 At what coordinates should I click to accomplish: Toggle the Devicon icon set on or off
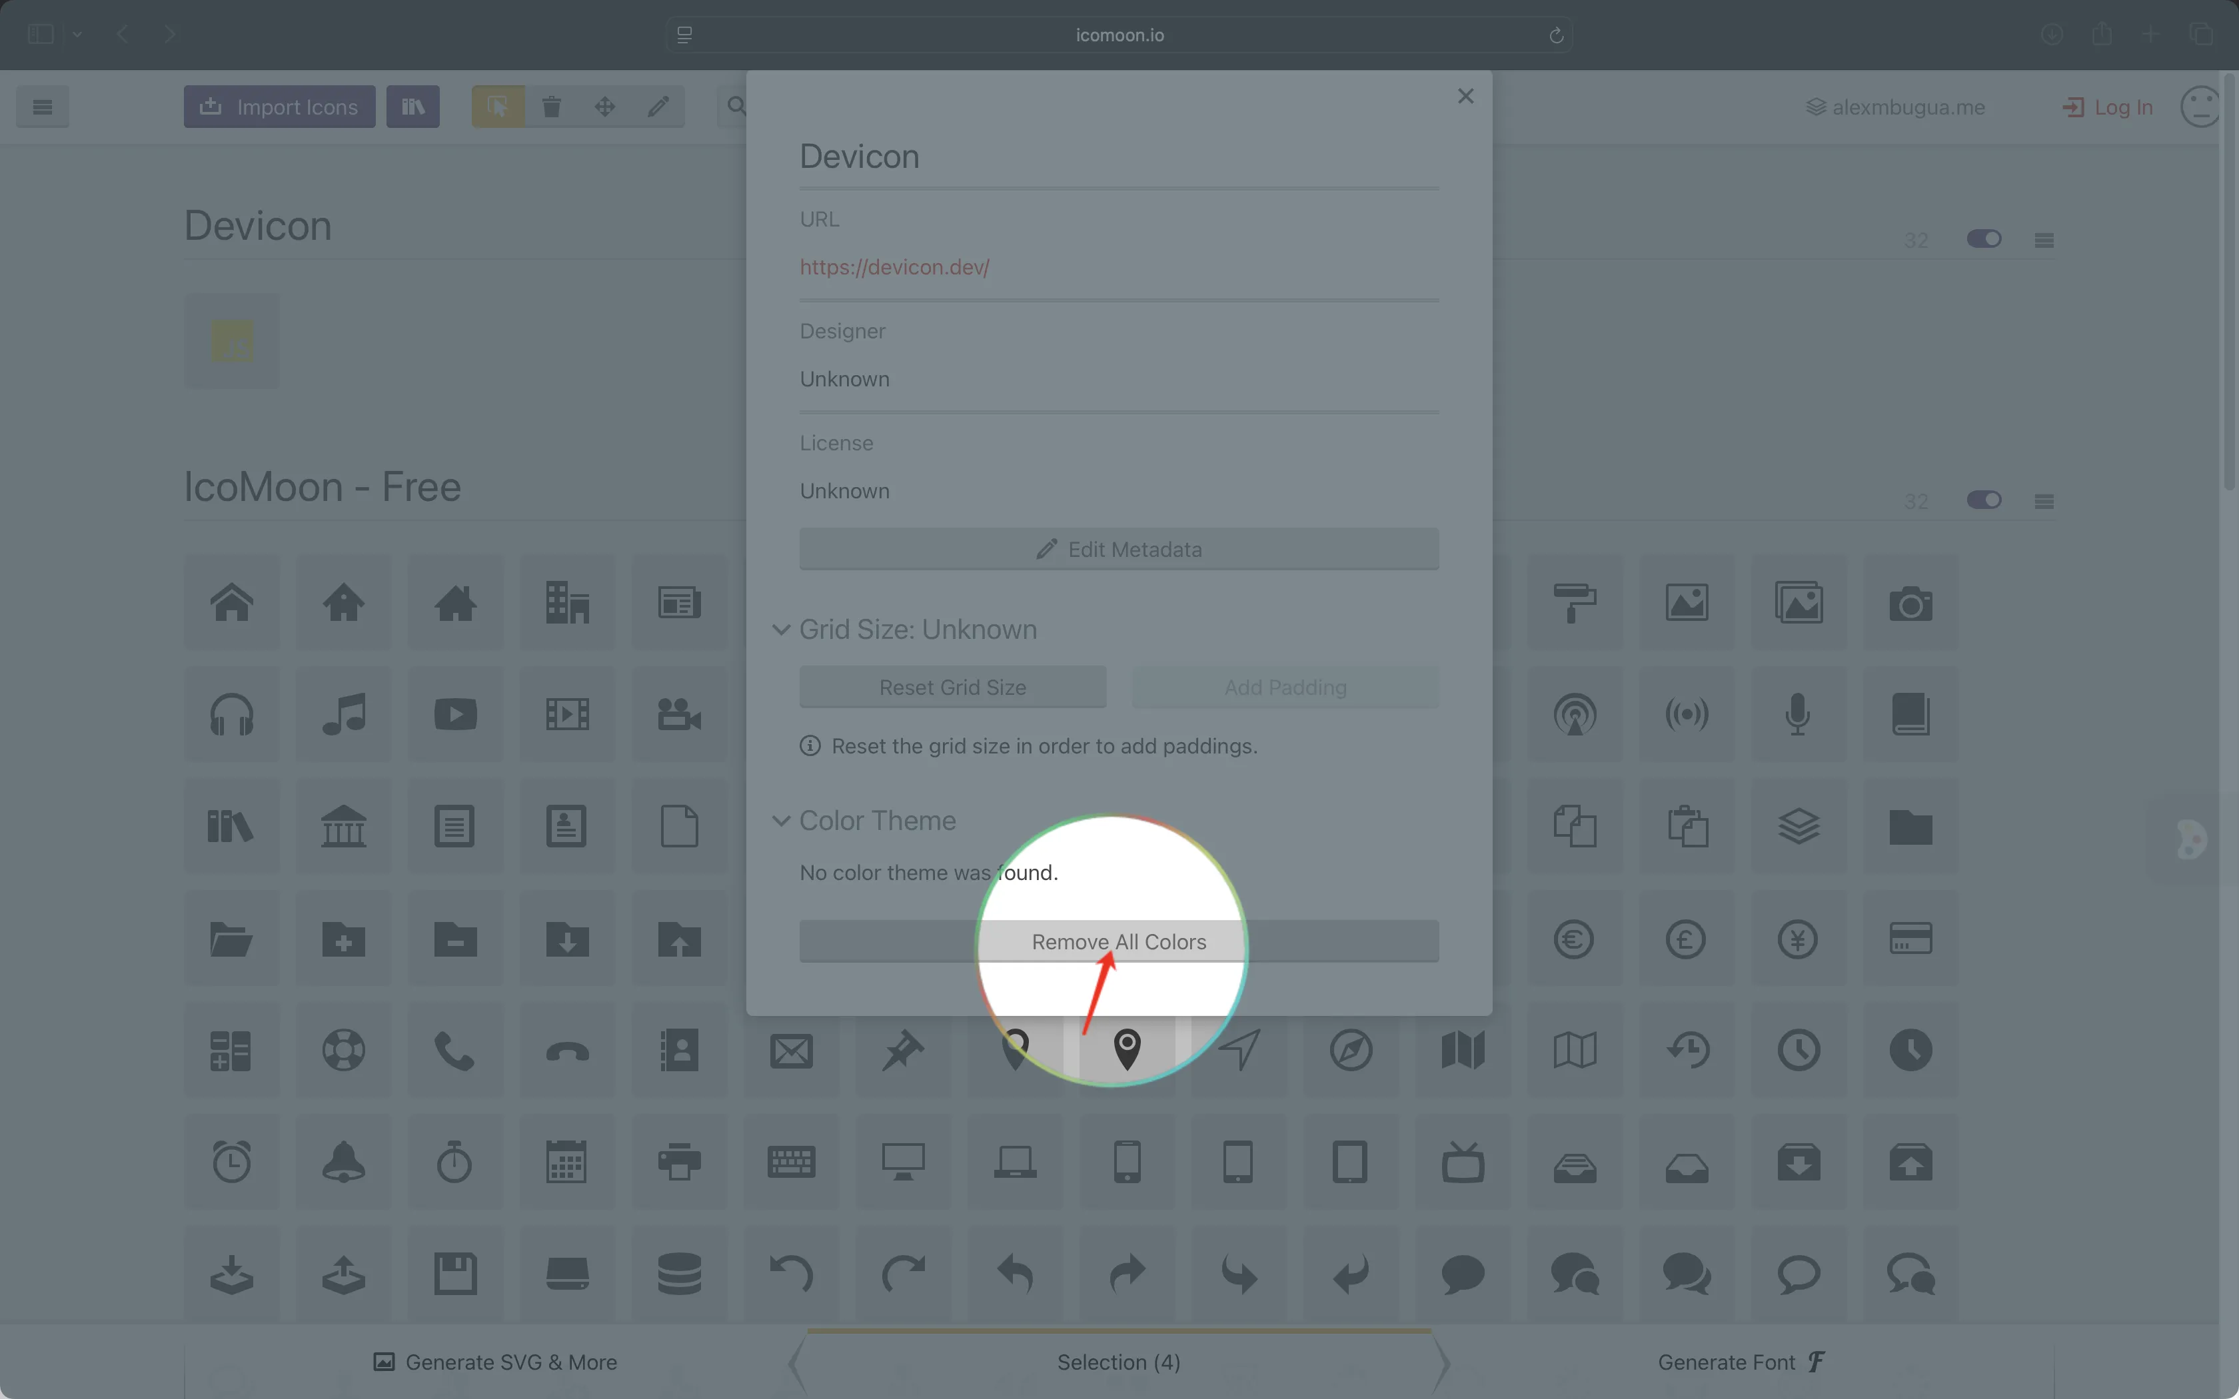[x=1984, y=238]
